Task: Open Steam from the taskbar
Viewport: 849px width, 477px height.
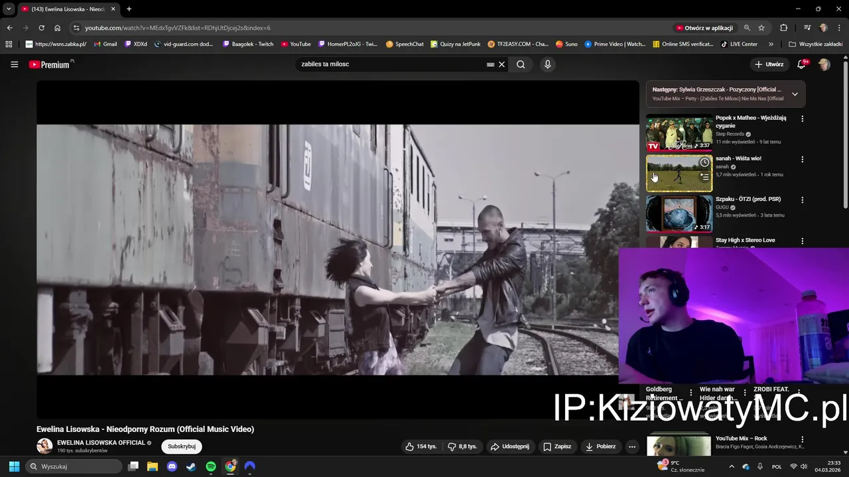Action: 191,466
